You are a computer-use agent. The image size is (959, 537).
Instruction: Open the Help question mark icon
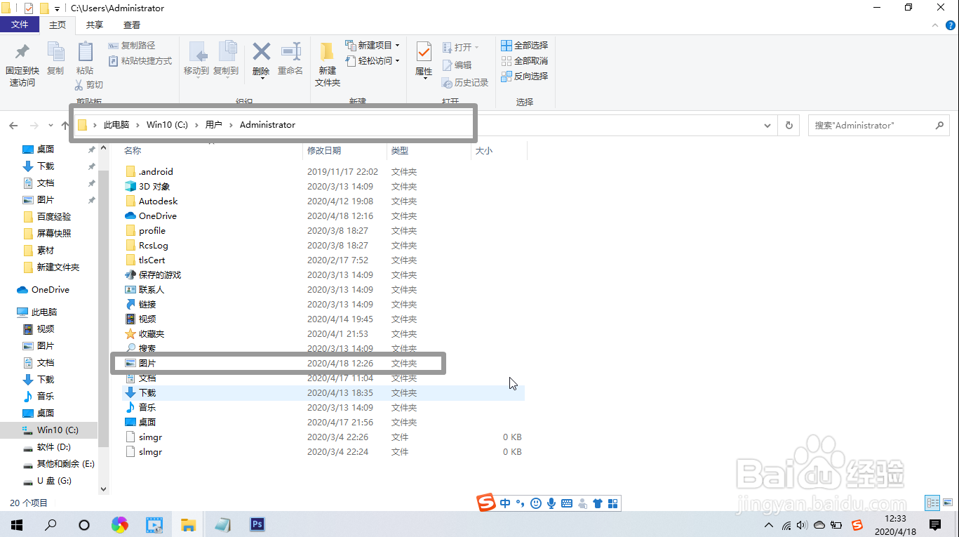pos(949,25)
